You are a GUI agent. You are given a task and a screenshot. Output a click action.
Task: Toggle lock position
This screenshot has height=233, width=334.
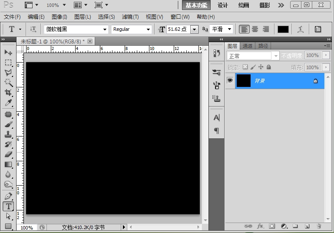pyautogui.click(x=261, y=67)
